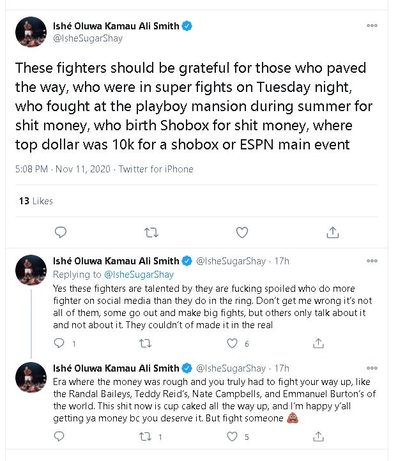Retweet the 'Era where' tweet
The height and width of the screenshot is (461, 398).
(145, 437)
